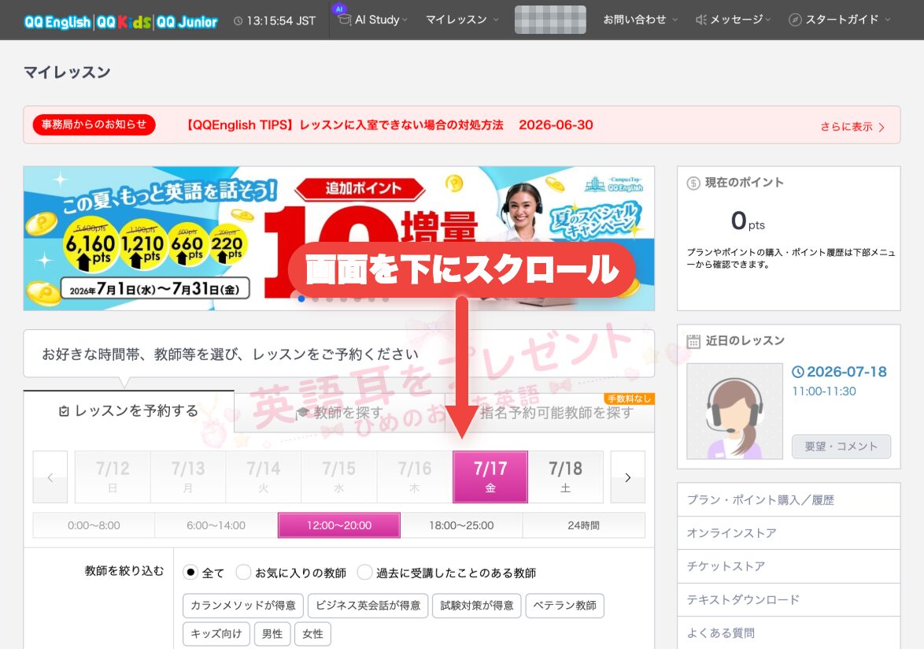Toggle the 試験対策が得意 filter tag
The image size is (924, 649).
477,606
